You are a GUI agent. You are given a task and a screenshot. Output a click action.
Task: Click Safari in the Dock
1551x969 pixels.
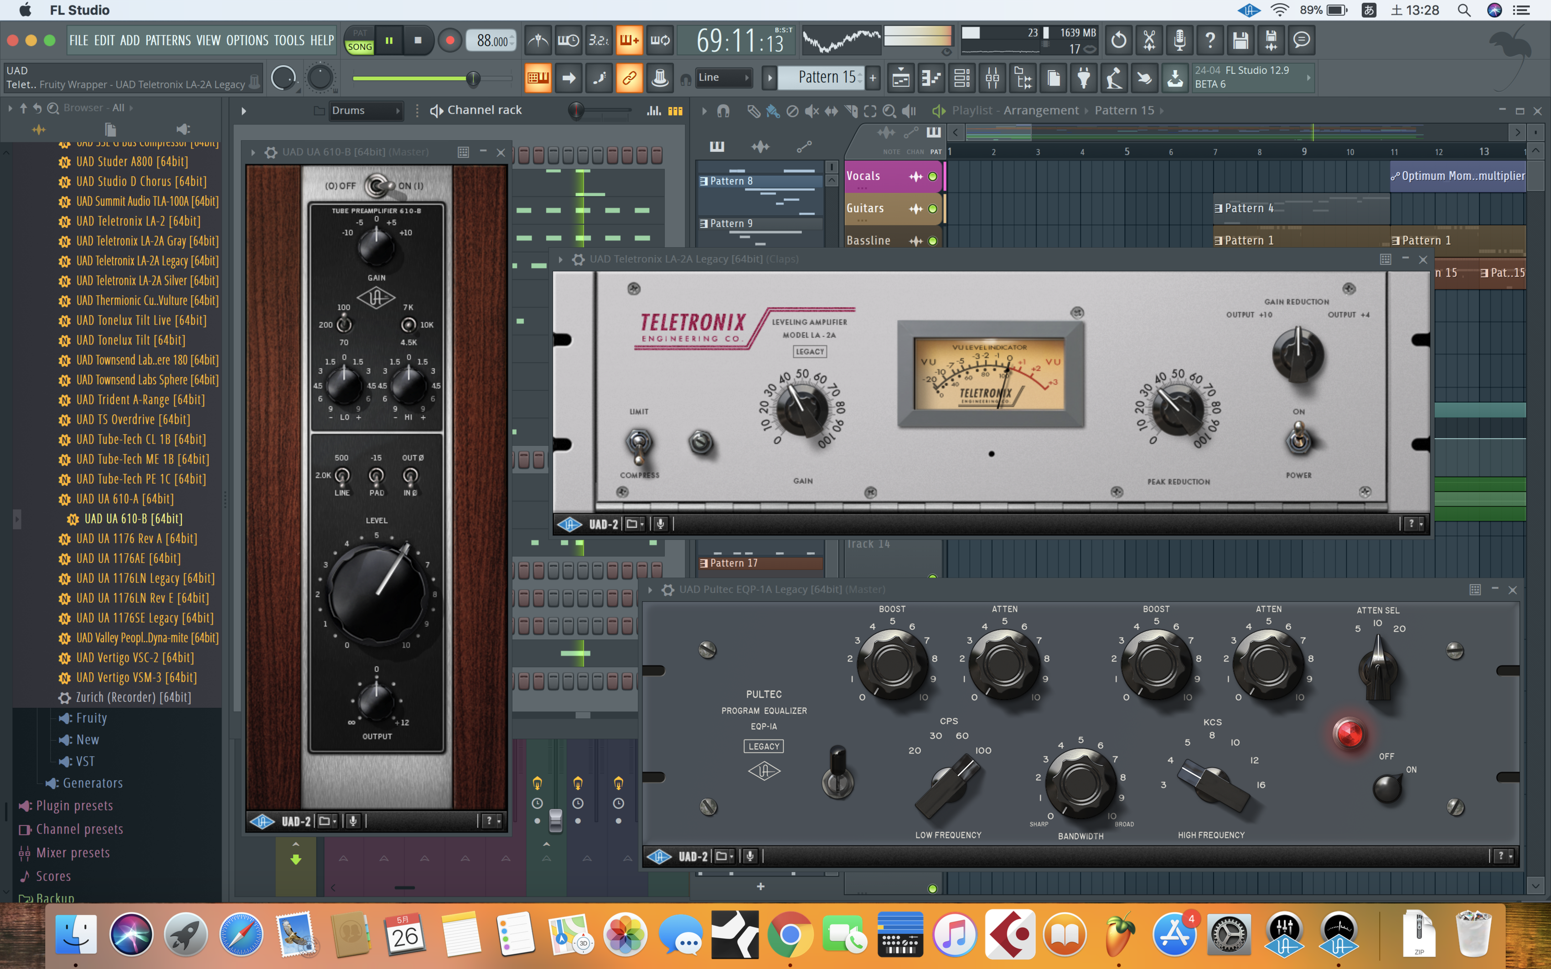click(x=241, y=934)
